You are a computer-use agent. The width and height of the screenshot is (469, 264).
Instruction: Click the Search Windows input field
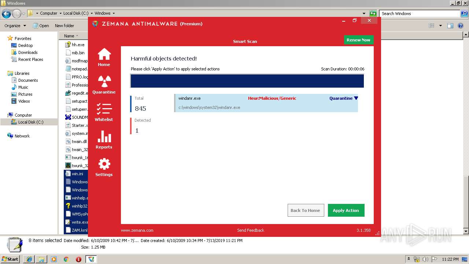click(x=420, y=14)
